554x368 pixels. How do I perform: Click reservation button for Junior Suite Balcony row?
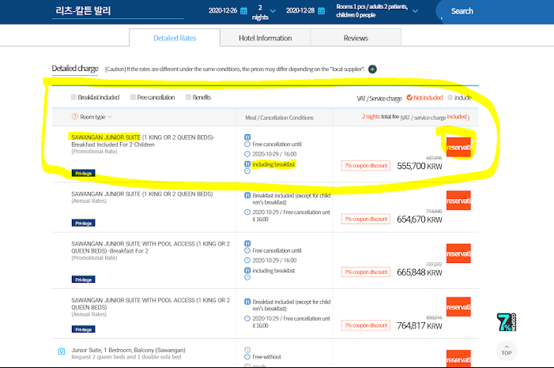[x=458, y=359]
